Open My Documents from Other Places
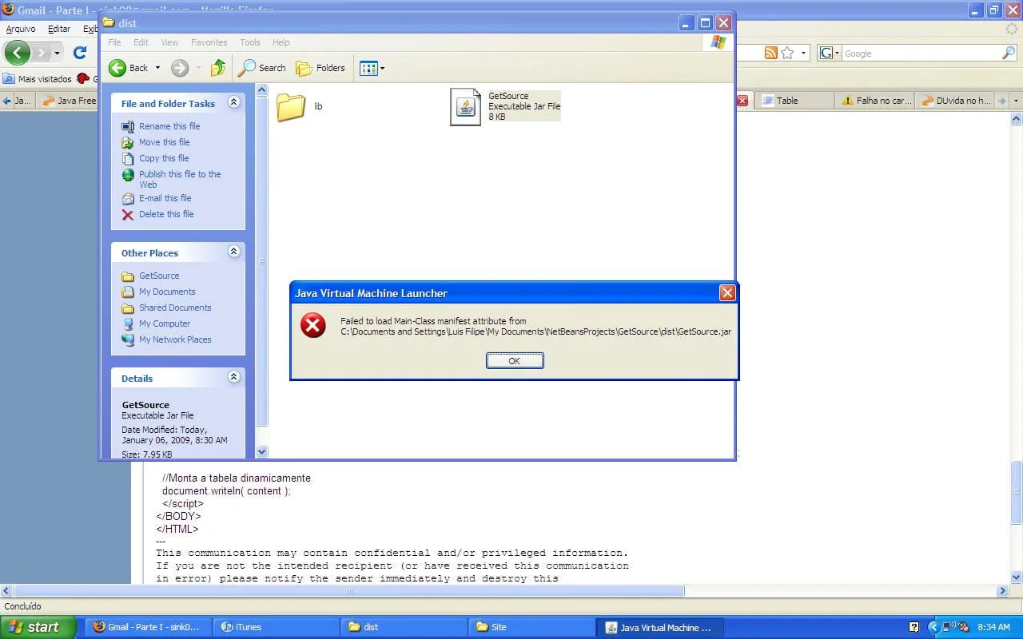Viewport: 1023px width, 639px height. tap(167, 292)
